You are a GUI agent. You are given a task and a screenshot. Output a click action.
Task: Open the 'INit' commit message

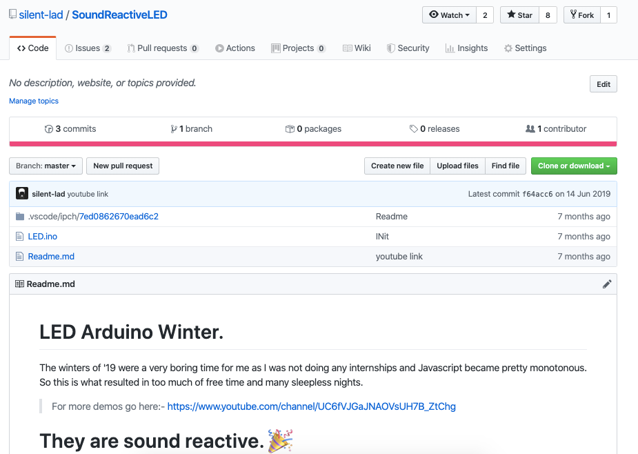coord(383,236)
